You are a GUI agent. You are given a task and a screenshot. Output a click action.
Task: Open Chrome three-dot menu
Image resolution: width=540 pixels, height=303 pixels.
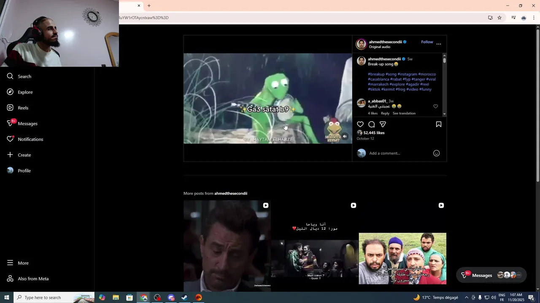(534, 18)
